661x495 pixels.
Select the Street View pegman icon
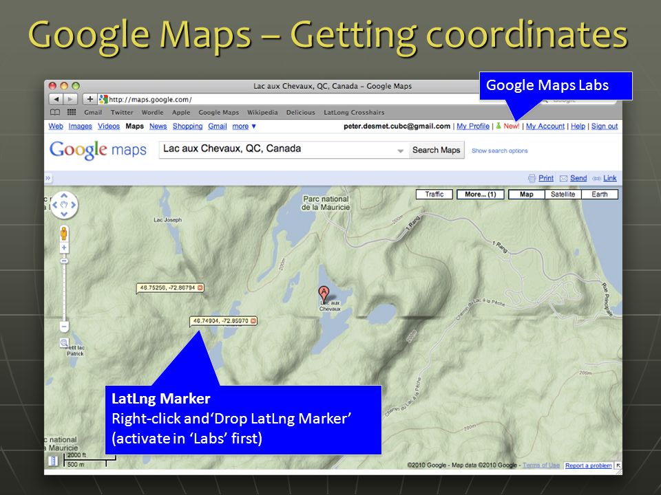tap(64, 234)
